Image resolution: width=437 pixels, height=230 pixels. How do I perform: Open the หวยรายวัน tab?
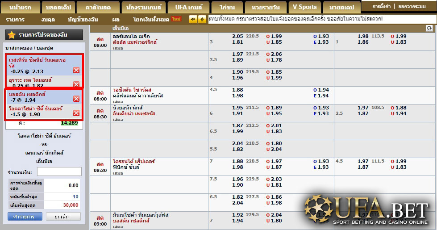pos(266,7)
